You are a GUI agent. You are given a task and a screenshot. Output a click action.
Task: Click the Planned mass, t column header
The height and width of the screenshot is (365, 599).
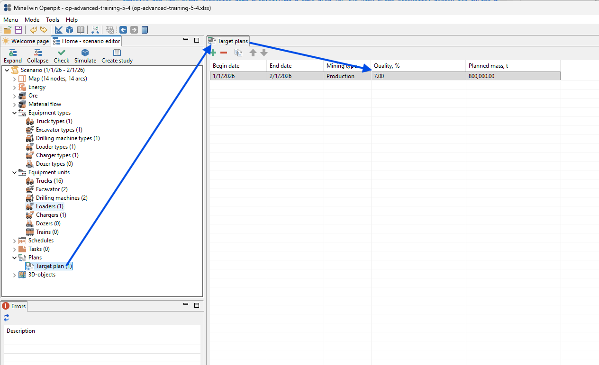click(x=513, y=66)
